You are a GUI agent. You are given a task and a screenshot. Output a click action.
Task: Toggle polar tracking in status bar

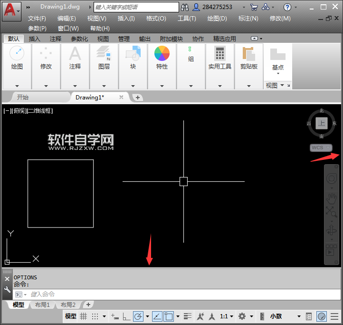pos(138,316)
